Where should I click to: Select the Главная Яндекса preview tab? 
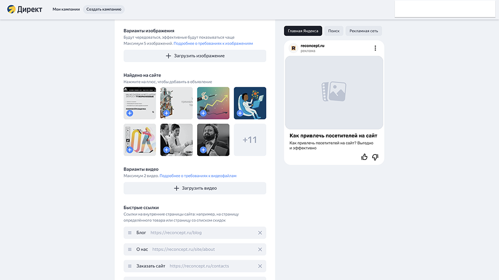[x=303, y=31]
